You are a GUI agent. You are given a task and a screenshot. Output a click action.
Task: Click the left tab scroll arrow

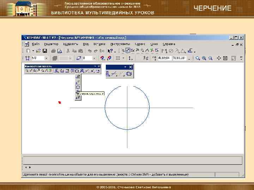(26, 167)
